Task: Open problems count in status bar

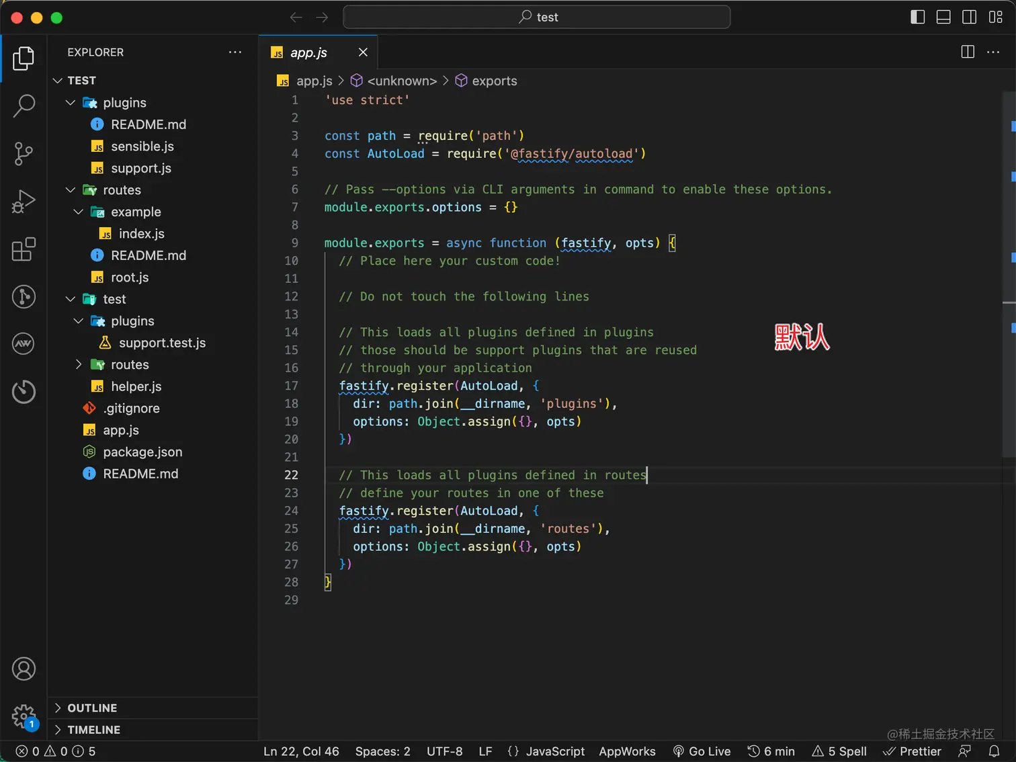Action: tap(56, 751)
